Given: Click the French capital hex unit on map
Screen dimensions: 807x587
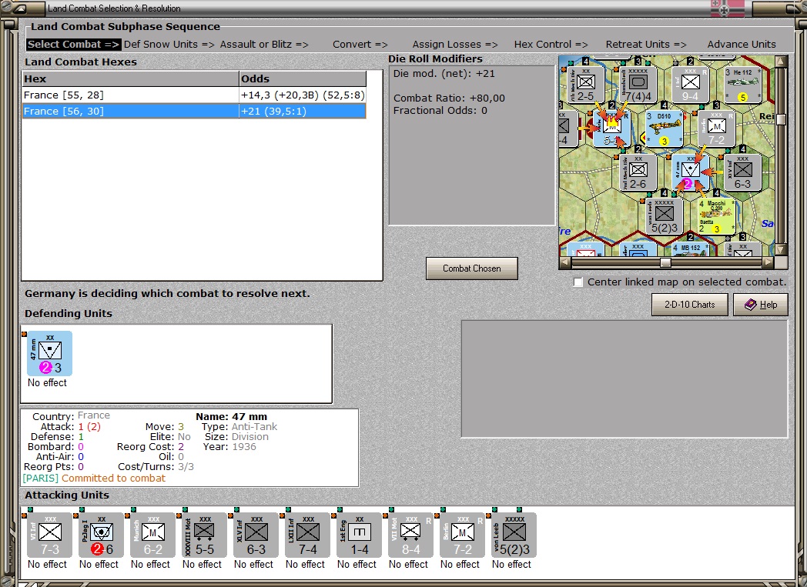Looking at the screenshot, I should click(x=612, y=129).
